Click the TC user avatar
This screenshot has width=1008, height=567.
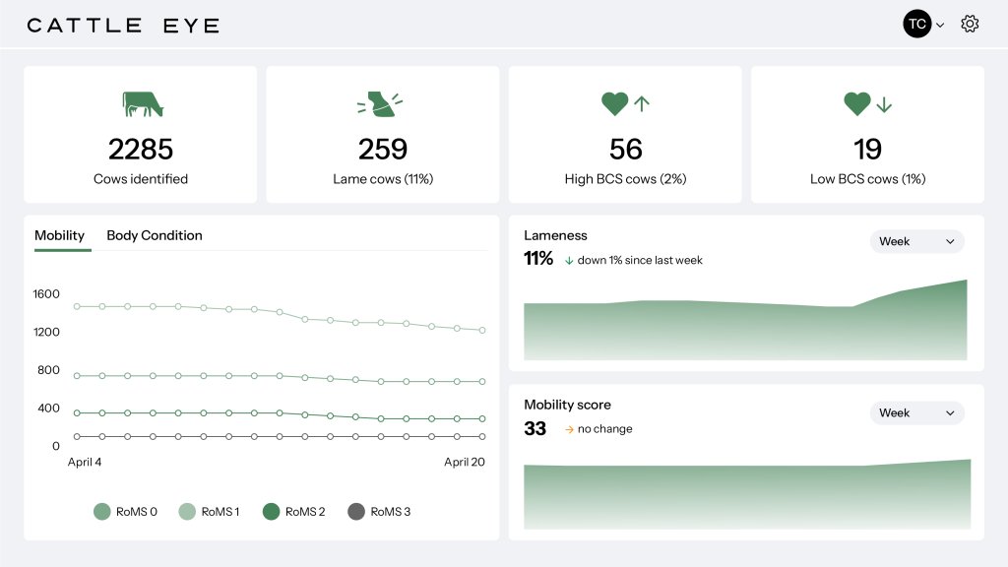[x=916, y=25]
